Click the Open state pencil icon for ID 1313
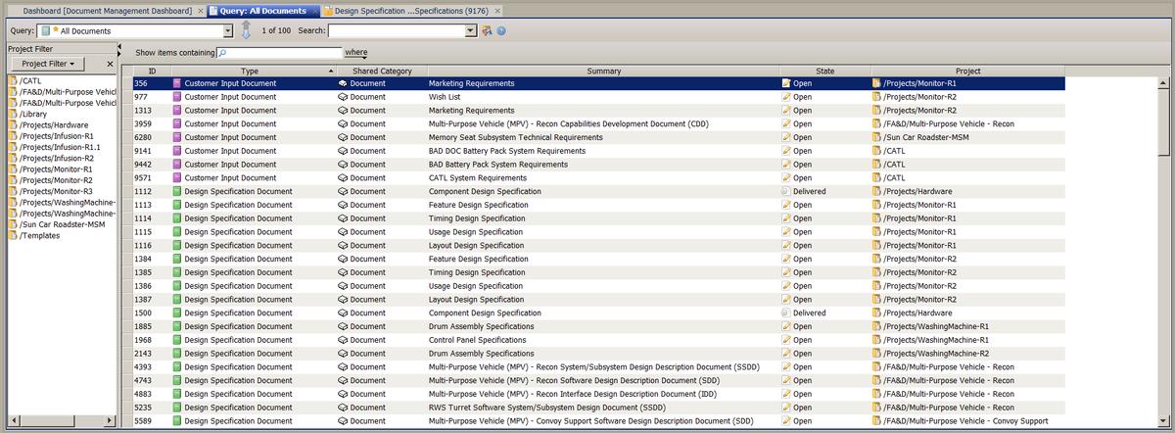The width and height of the screenshot is (1175, 433). (785, 111)
